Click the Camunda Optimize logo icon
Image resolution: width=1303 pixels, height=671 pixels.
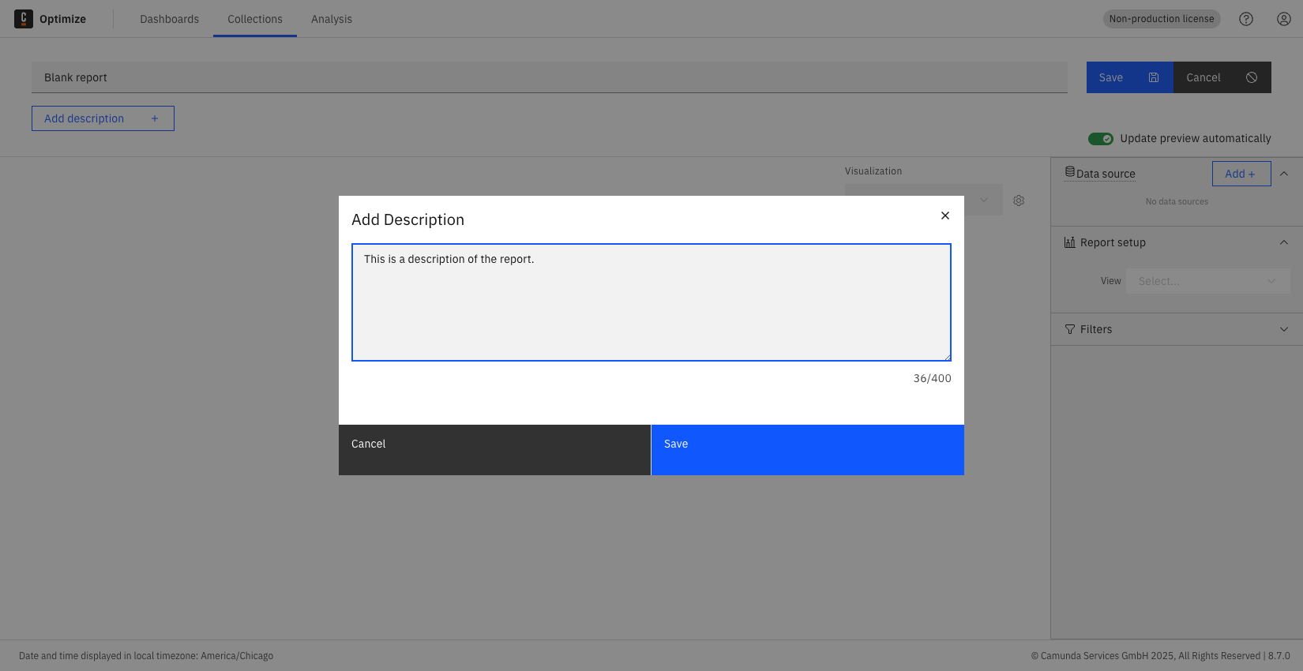click(x=24, y=19)
